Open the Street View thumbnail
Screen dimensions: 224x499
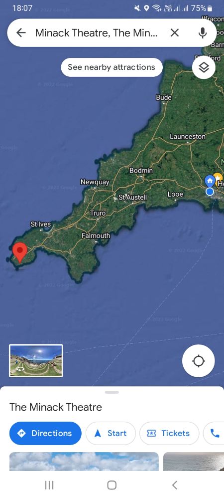(x=36, y=361)
